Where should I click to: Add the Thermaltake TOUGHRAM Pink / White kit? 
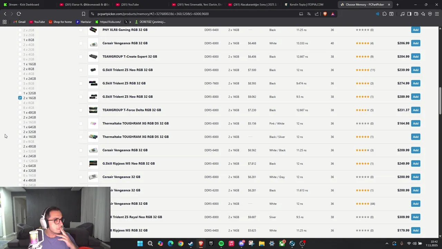click(416, 123)
